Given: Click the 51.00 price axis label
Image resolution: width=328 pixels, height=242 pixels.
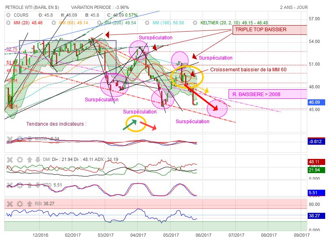Looking at the screenshot, I should pos(314,64).
